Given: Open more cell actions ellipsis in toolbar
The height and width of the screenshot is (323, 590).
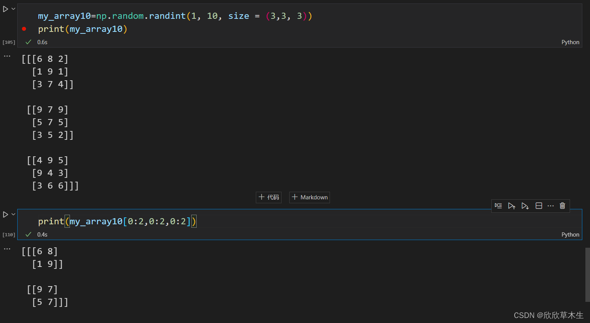Looking at the screenshot, I should pyautogui.click(x=551, y=206).
